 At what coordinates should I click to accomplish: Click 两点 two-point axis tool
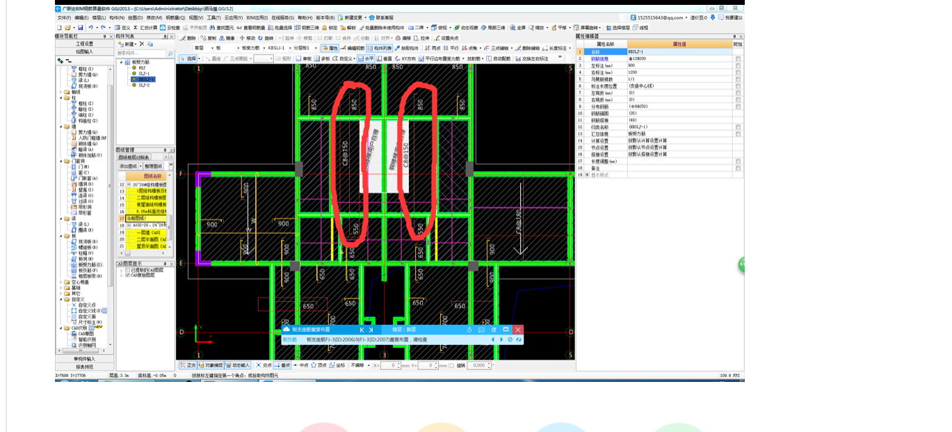(x=433, y=49)
